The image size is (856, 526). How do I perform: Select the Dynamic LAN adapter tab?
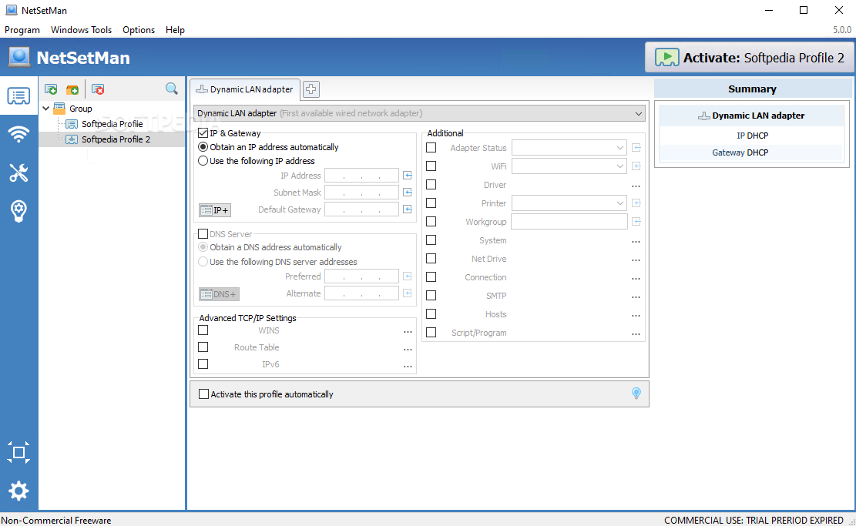(x=245, y=89)
